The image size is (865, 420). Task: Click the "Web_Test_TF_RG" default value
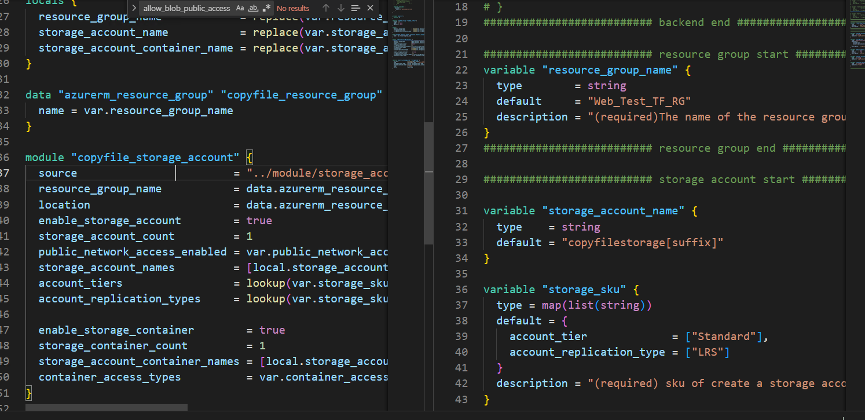tap(639, 101)
